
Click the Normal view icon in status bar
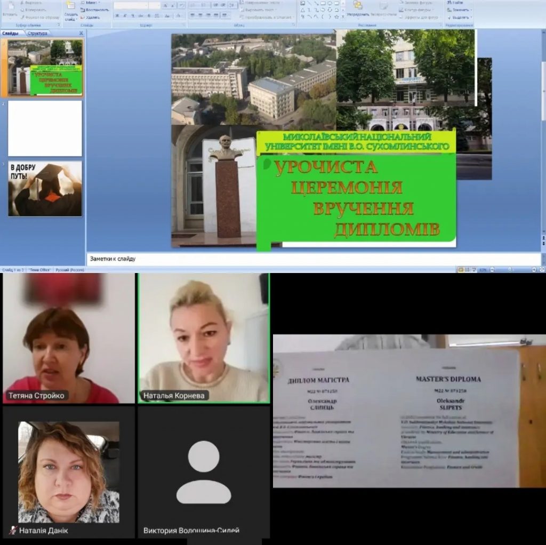pos(460,270)
